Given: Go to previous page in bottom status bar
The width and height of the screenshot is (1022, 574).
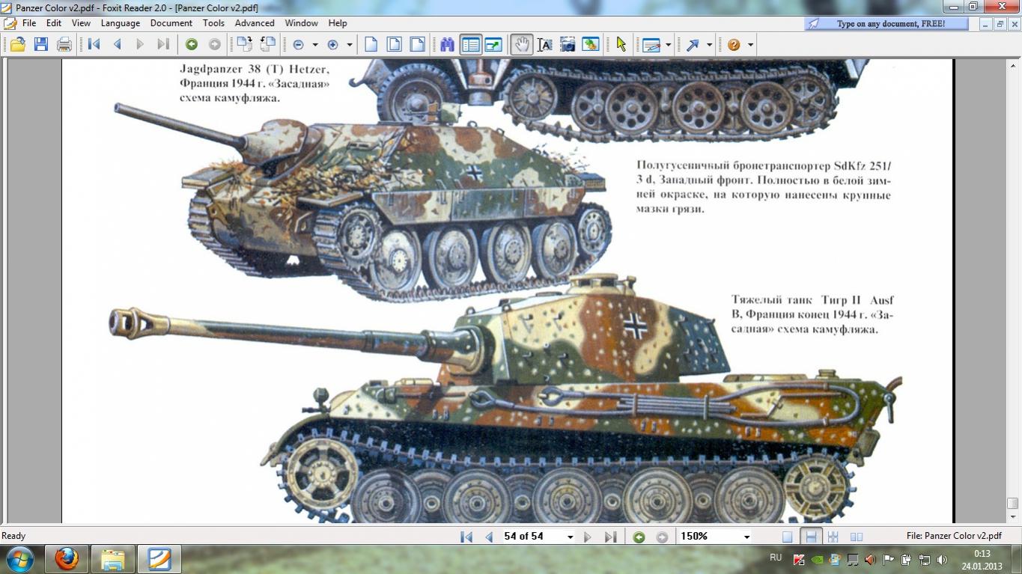Looking at the screenshot, I should 489,537.
